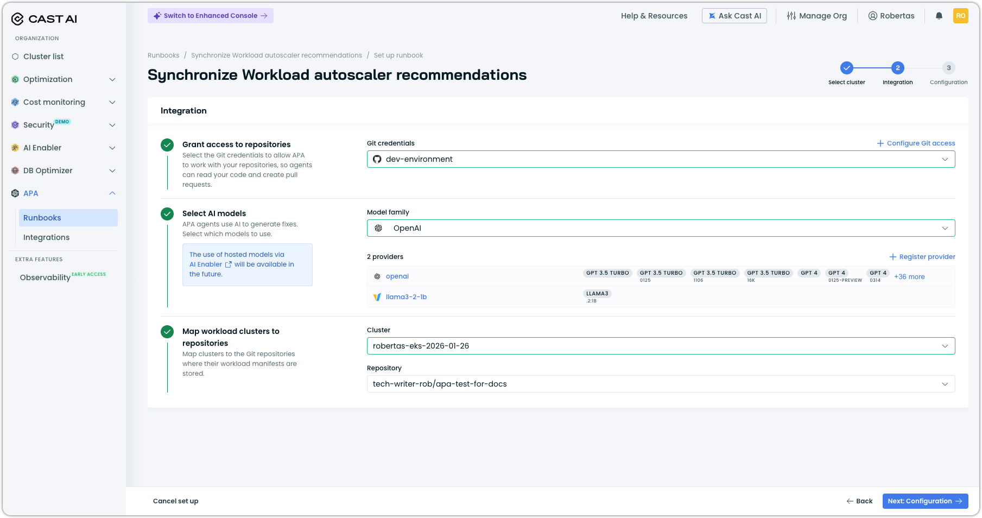Click the Ask Cast AI button

[734, 16]
